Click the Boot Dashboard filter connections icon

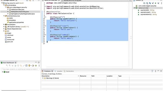33,66
